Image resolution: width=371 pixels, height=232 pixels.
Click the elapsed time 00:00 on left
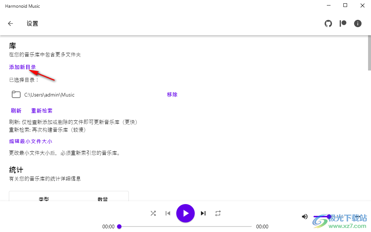[108, 226]
